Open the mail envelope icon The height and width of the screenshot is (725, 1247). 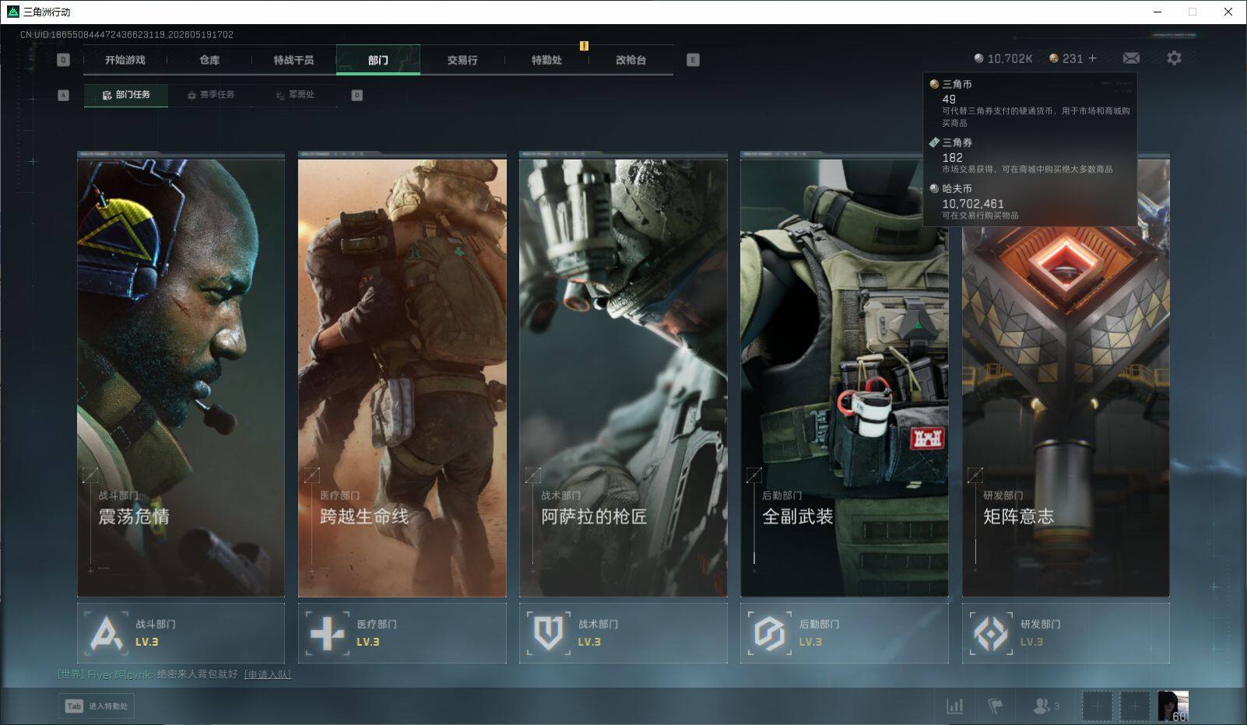[1131, 58]
